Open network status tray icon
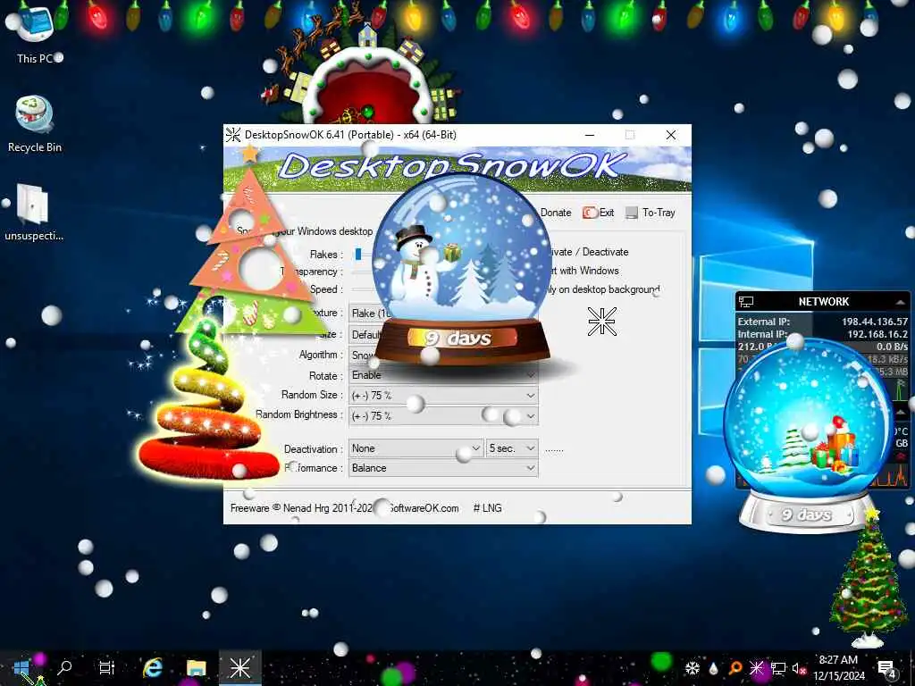 point(778,668)
